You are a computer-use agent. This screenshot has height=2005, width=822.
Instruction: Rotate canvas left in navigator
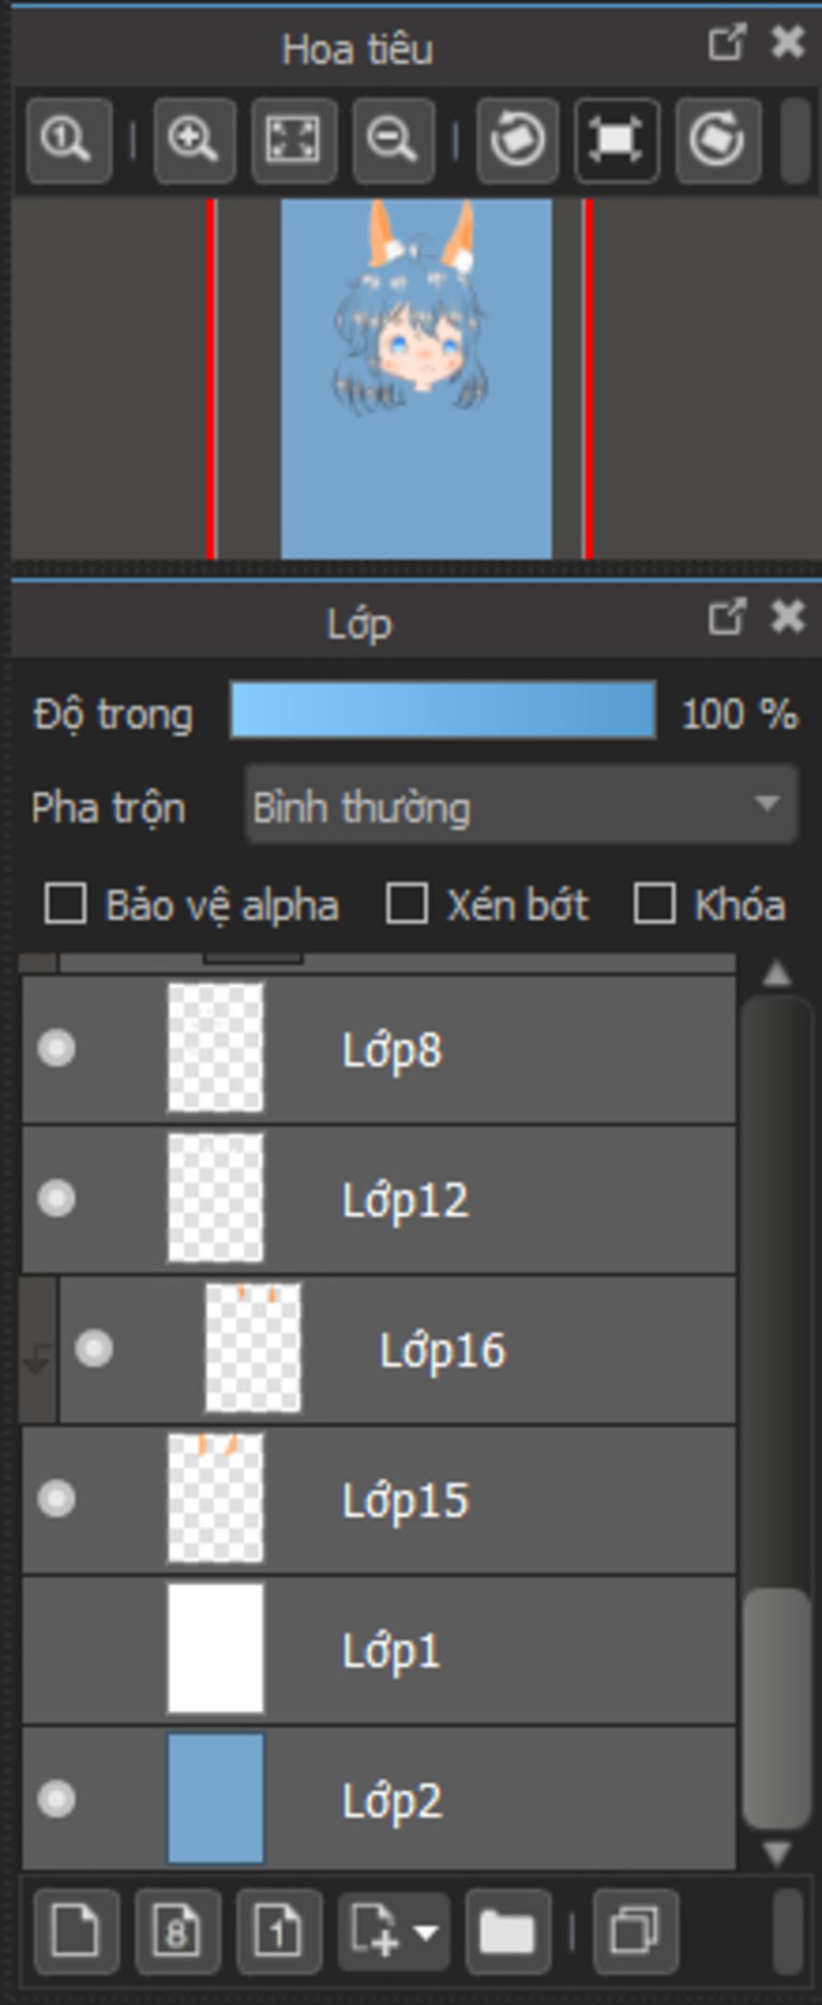(x=518, y=141)
